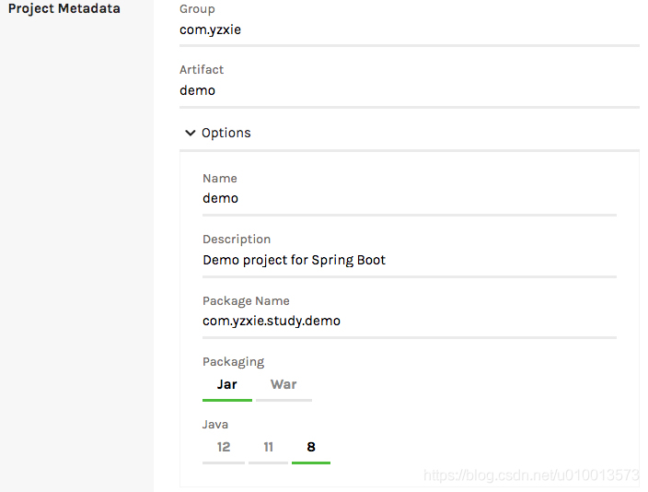
Task: Focus the Artifact input field
Action: tap(409, 90)
